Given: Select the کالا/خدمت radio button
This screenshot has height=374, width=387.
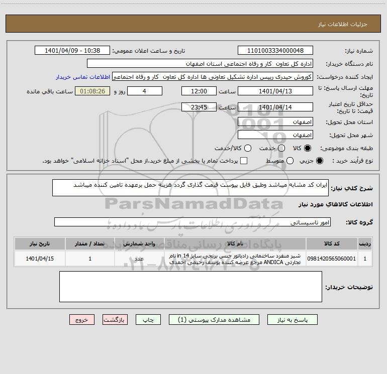Looking at the screenshot, I should point(248,148).
